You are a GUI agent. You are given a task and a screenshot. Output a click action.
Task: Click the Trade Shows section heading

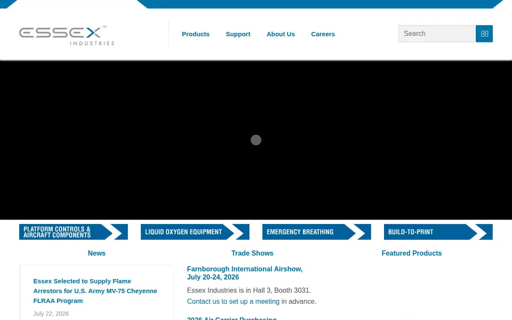click(252, 253)
